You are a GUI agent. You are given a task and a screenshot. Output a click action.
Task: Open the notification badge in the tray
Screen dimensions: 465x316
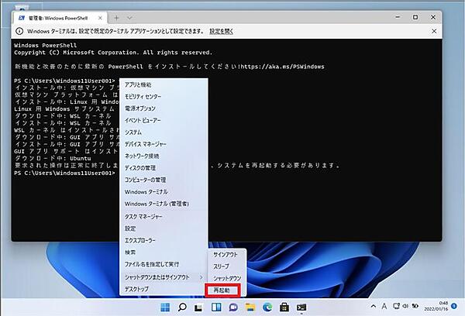(454, 306)
